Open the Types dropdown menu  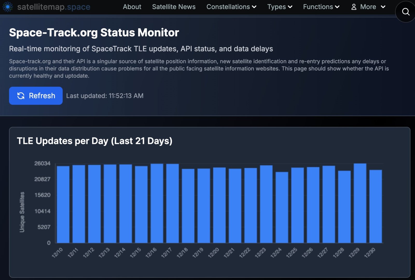280,7
